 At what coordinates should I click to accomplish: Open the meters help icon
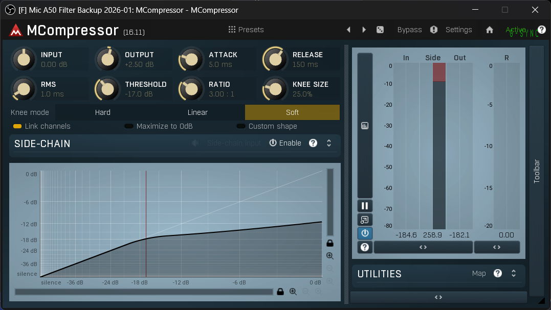click(365, 247)
